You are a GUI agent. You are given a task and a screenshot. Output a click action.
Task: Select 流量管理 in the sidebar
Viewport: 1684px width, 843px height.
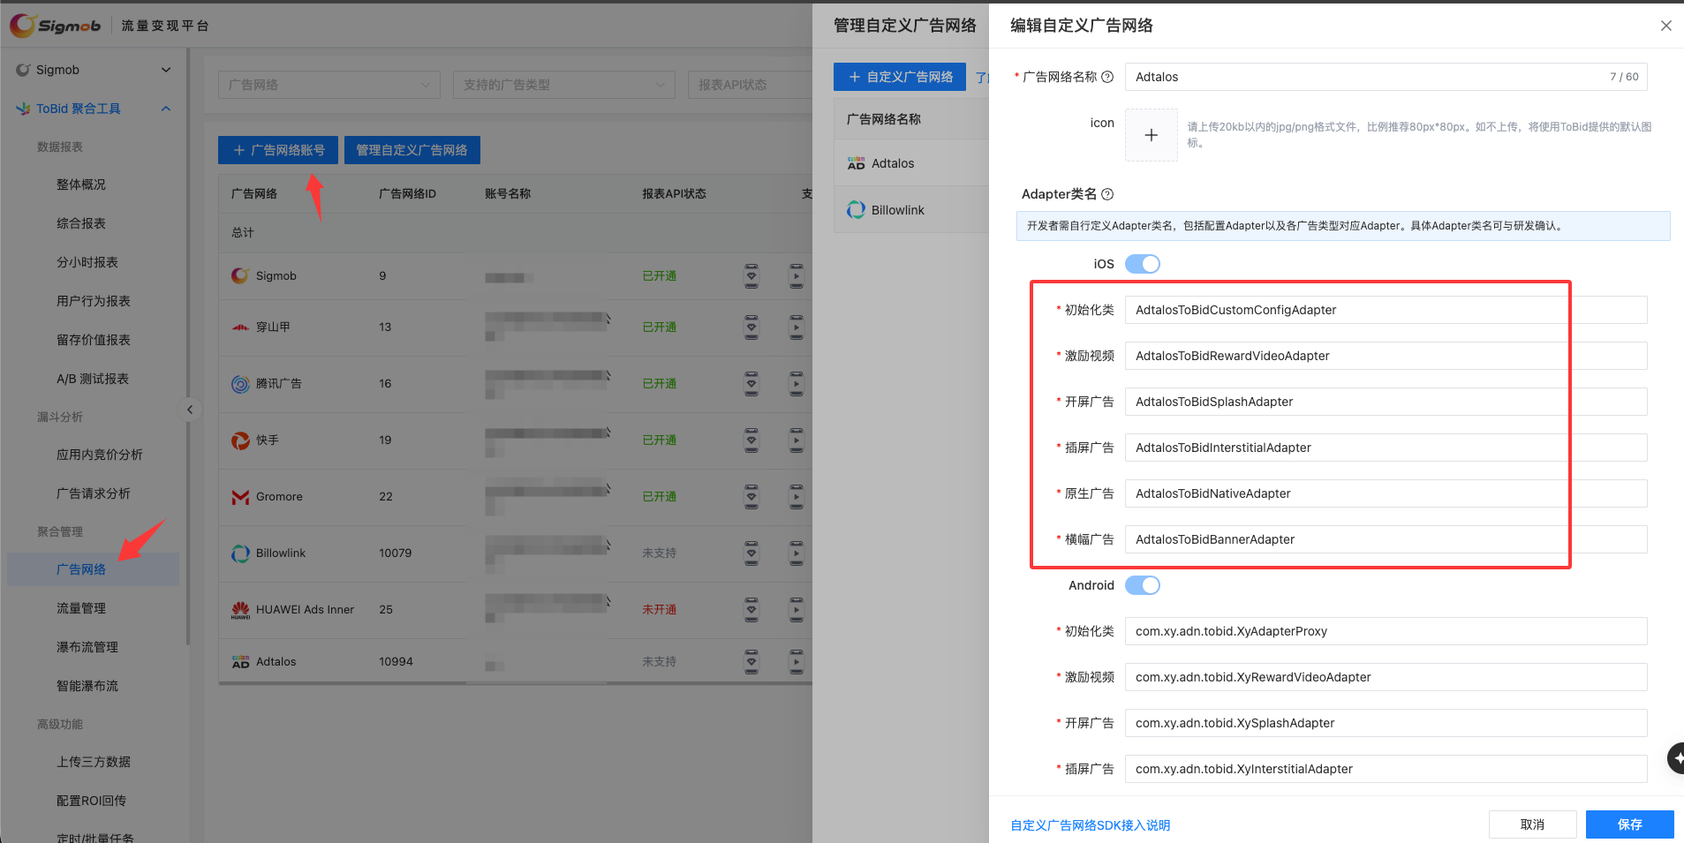click(x=81, y=608)
